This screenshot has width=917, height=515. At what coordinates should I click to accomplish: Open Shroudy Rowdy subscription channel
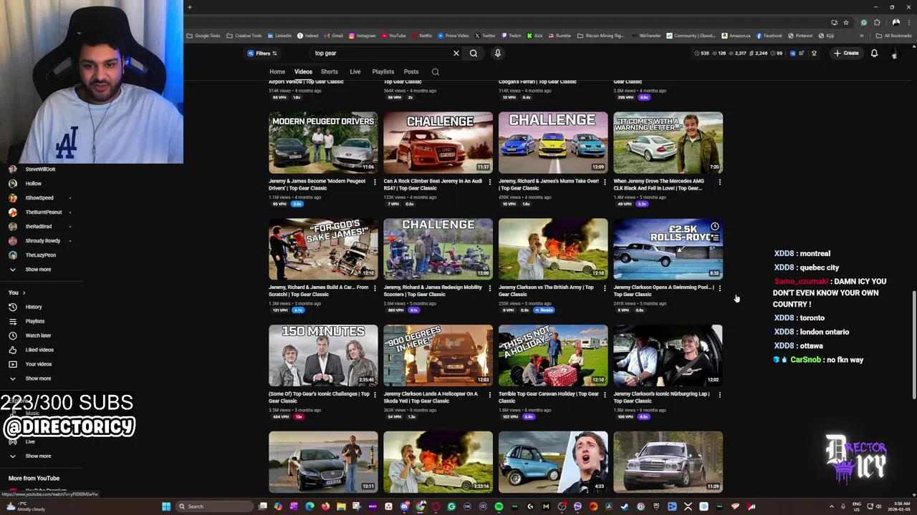coord(42,241)
